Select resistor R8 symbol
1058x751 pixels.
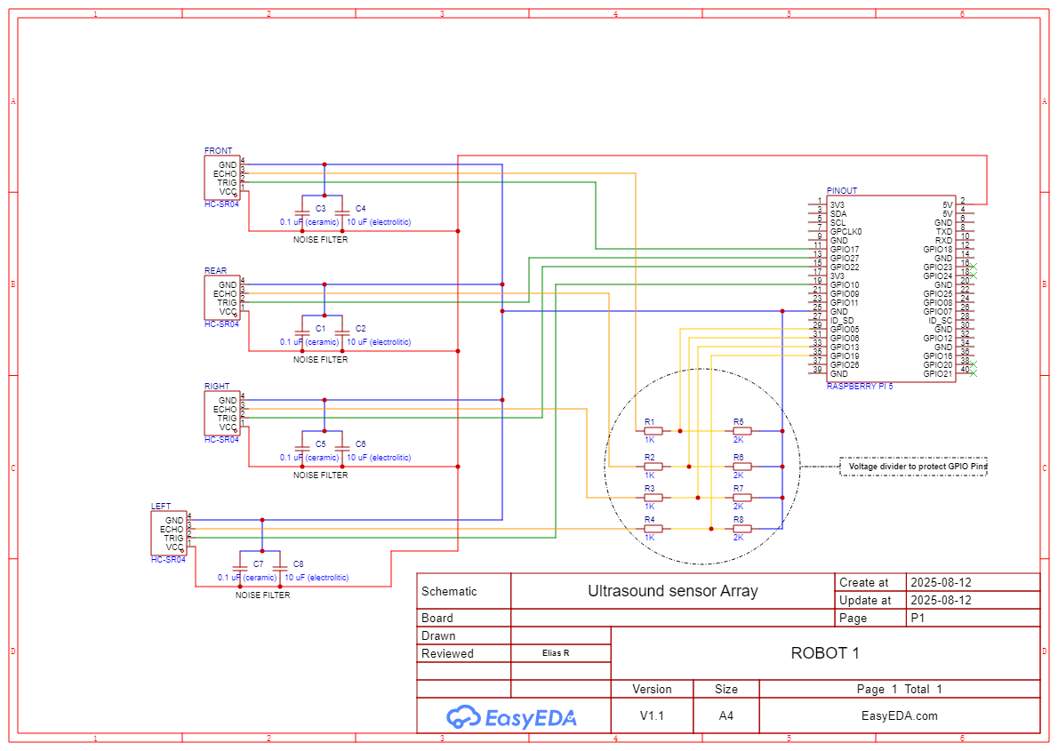pyautogui.click(x=741, y=529)
